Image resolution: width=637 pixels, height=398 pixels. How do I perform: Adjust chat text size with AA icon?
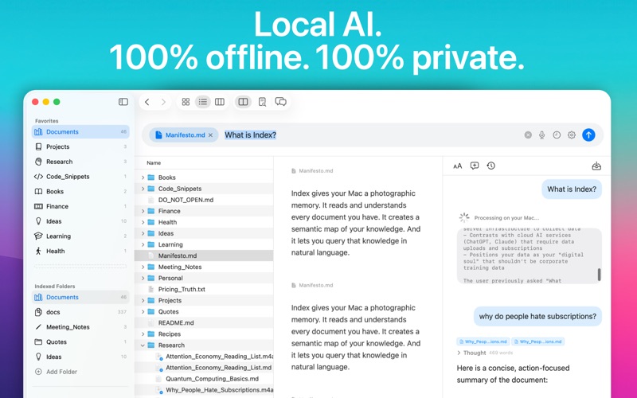pyautogui.click(x=457, y=166)
